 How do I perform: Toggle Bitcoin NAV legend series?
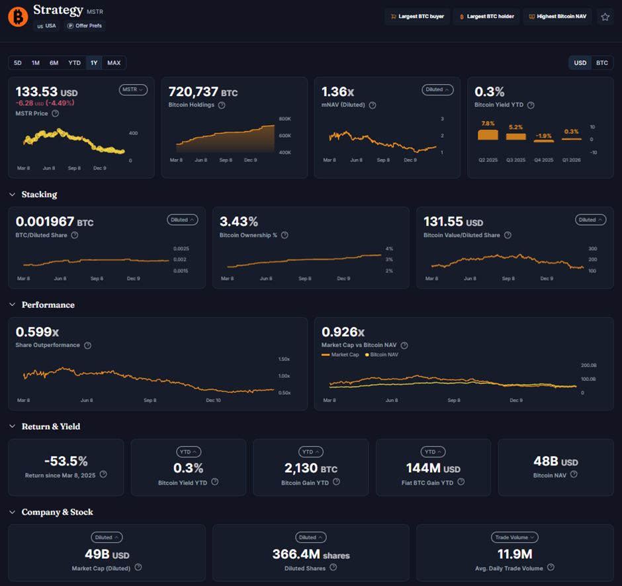tap(383, 355)
